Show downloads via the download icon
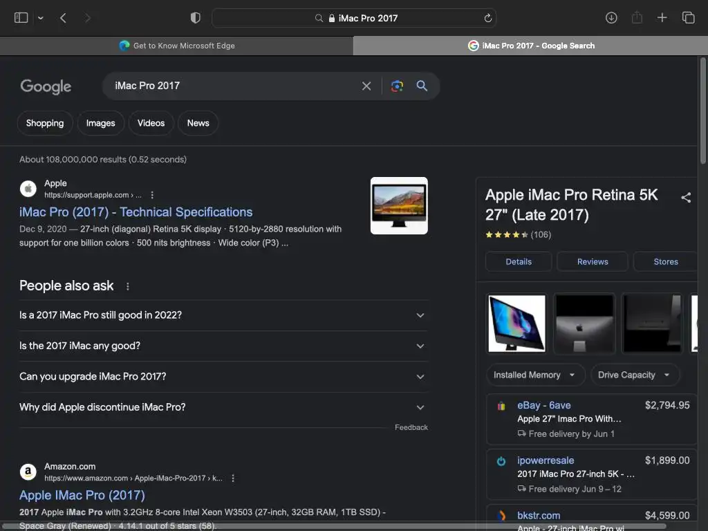Viewport: 708px width, 531px height. coord(611,18)
